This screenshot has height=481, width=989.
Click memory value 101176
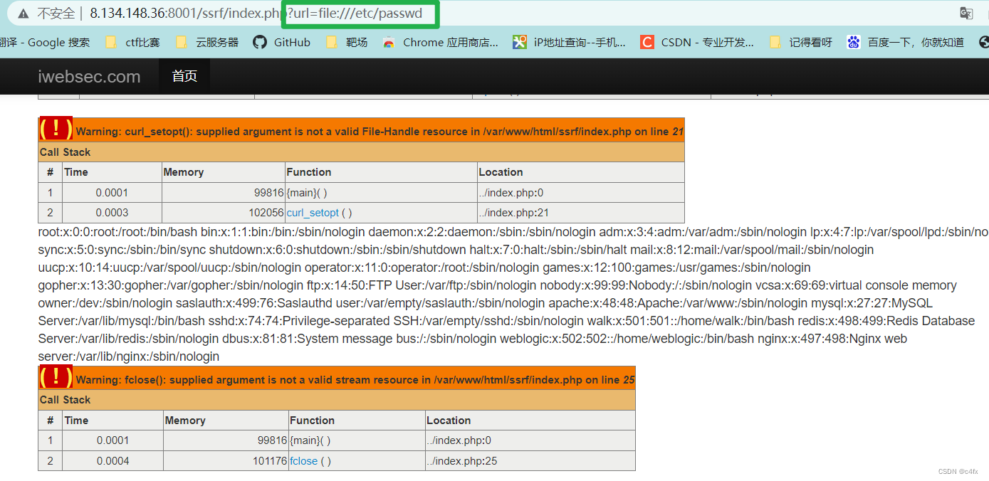coord(270,461)
